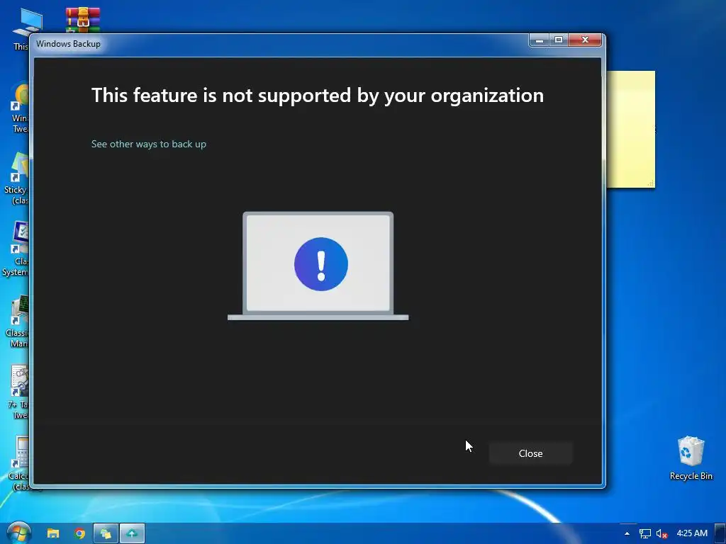
Task: Select the Windows Backup taskbar button
Action: [x=133, y=533]
